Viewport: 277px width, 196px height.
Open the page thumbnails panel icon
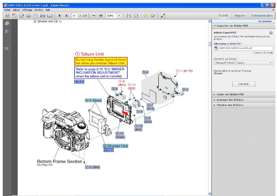[x=7, y=23]
